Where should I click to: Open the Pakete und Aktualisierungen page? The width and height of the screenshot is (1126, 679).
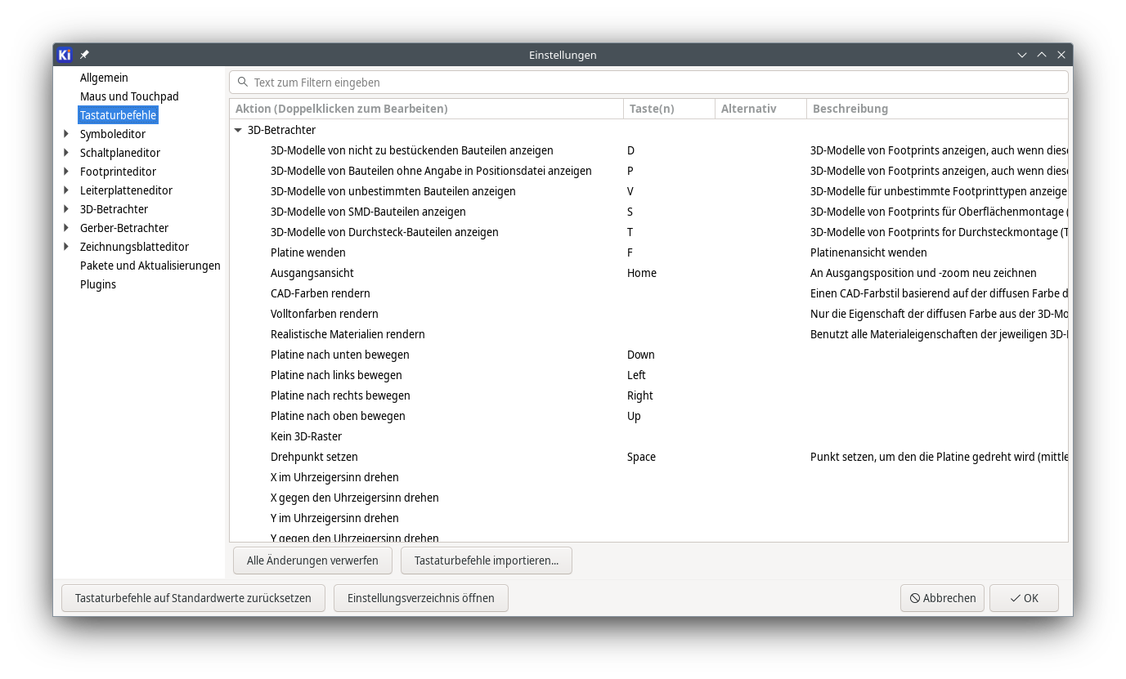pyautogui.click(x=150, y=265)
